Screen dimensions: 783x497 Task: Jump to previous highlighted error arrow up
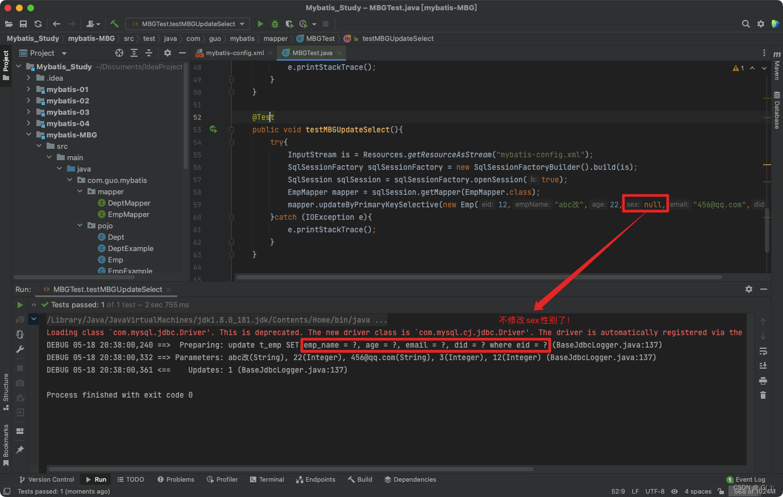point(752,68)
